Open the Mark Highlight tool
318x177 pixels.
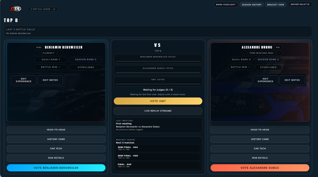coord(226,4)
